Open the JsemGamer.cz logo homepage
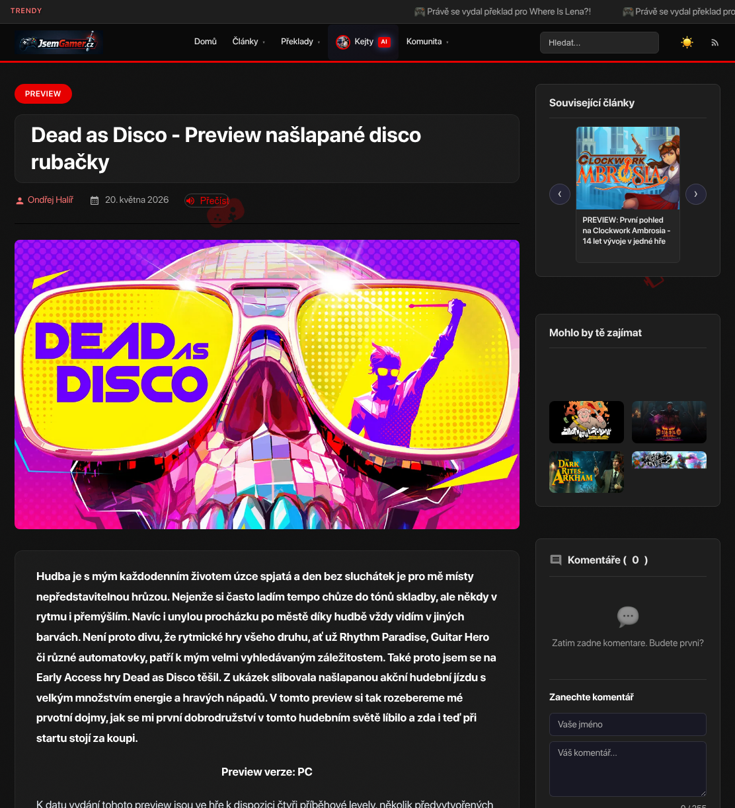Viewport: 735px width, 808px height. point(58,43)
